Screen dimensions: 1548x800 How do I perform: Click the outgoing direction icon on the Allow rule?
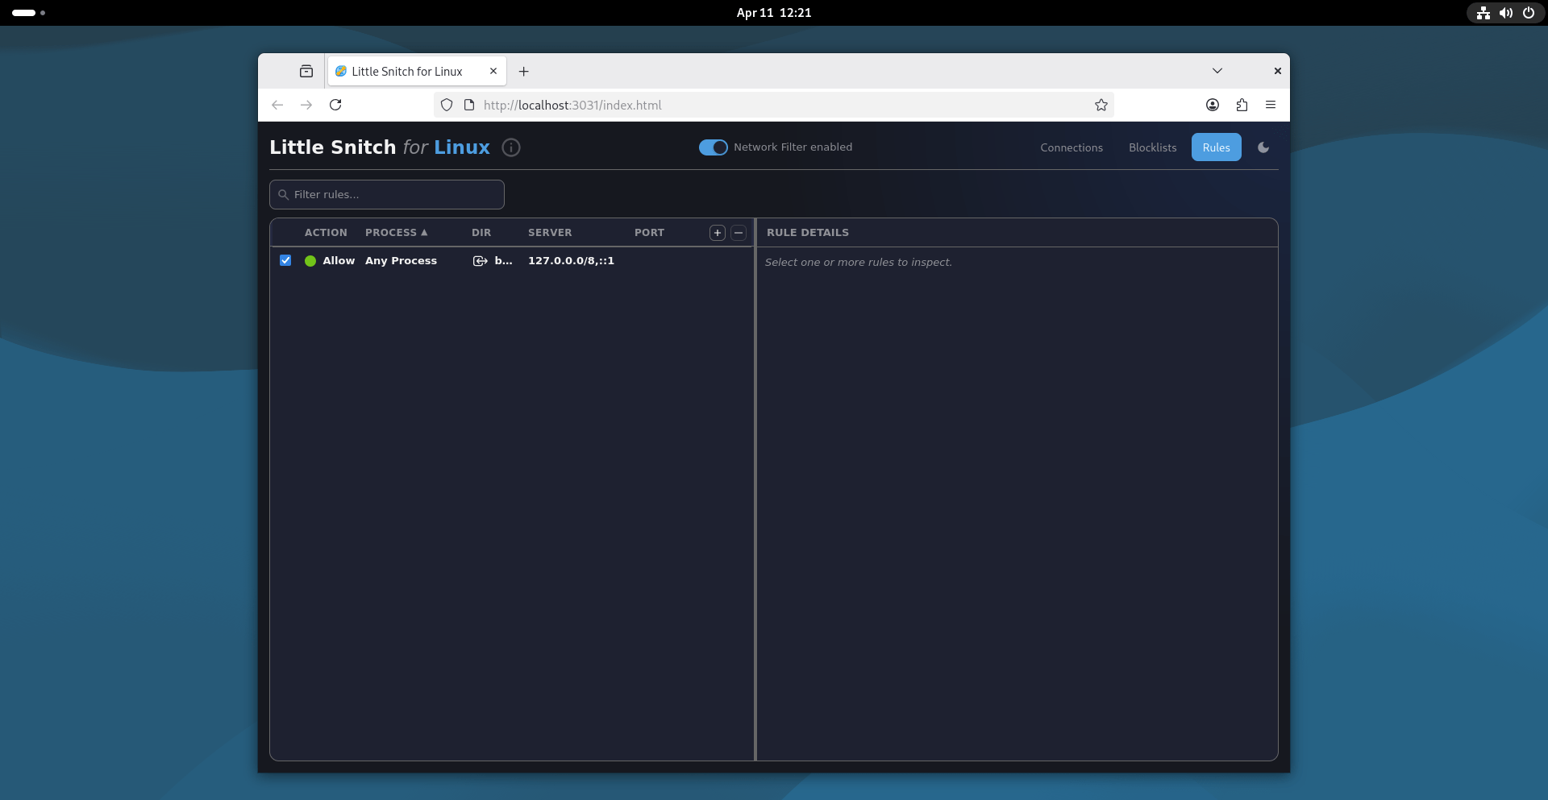click(480, 261)
